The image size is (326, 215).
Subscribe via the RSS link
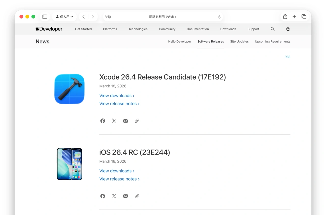tap(287, 57)
